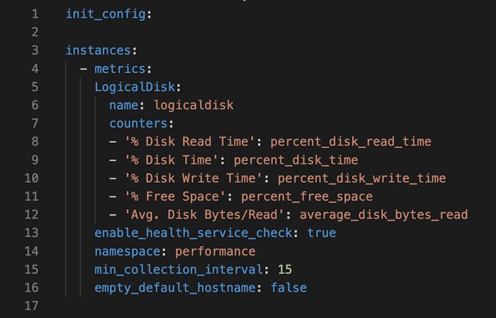Click the logicaldisk name value
The width and height of the screenshot is (496, 318).
click(x=193, y=105)
